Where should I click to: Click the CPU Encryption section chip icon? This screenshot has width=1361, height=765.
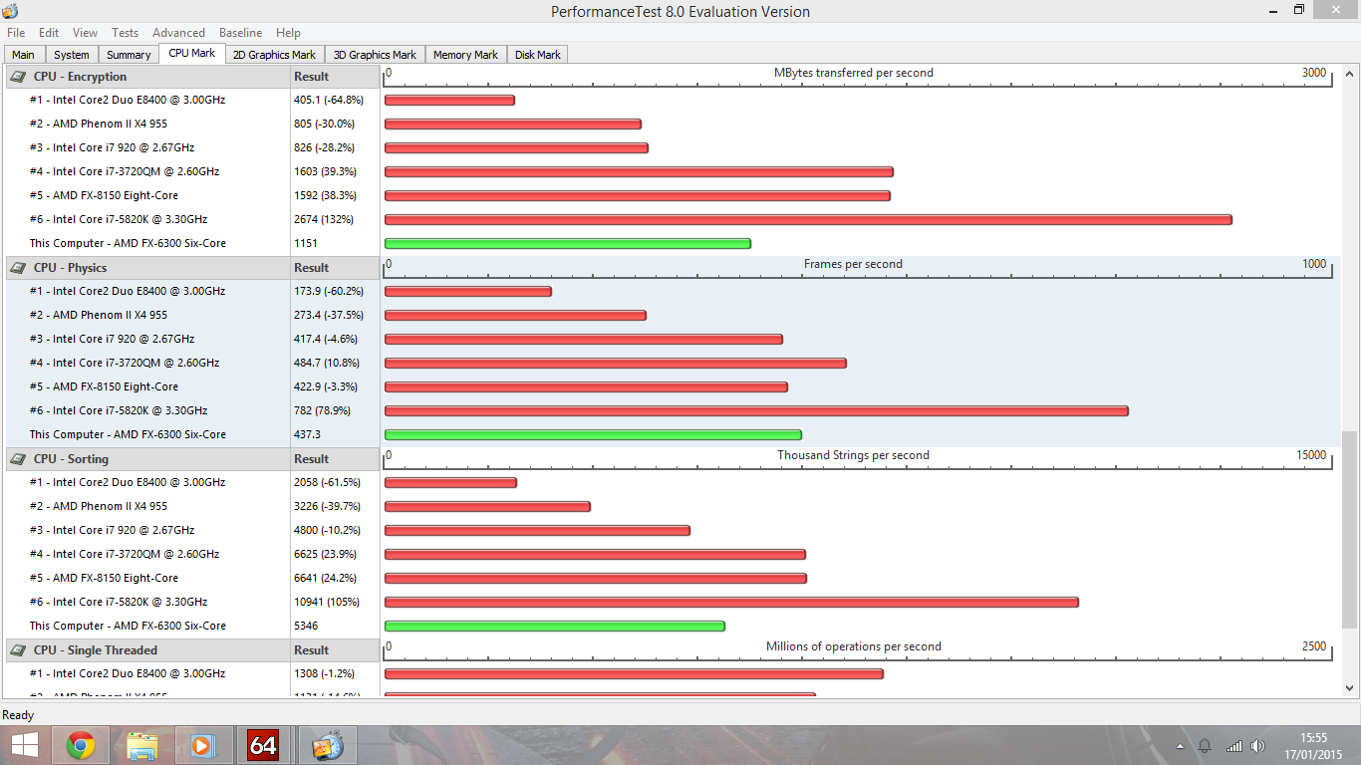[18, 76]
